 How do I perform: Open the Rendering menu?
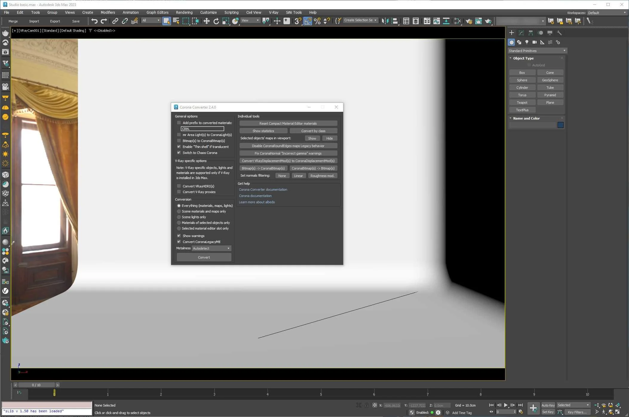184,13
